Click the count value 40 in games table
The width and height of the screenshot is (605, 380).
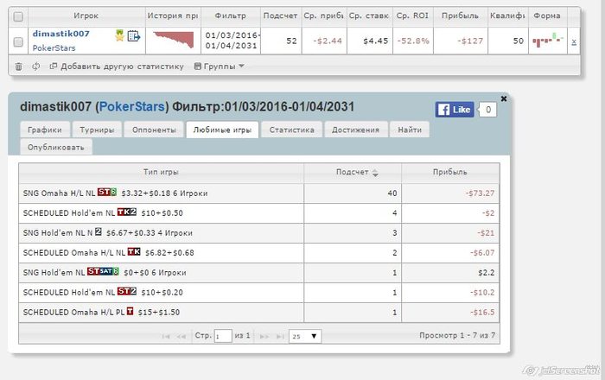(392, 193)
